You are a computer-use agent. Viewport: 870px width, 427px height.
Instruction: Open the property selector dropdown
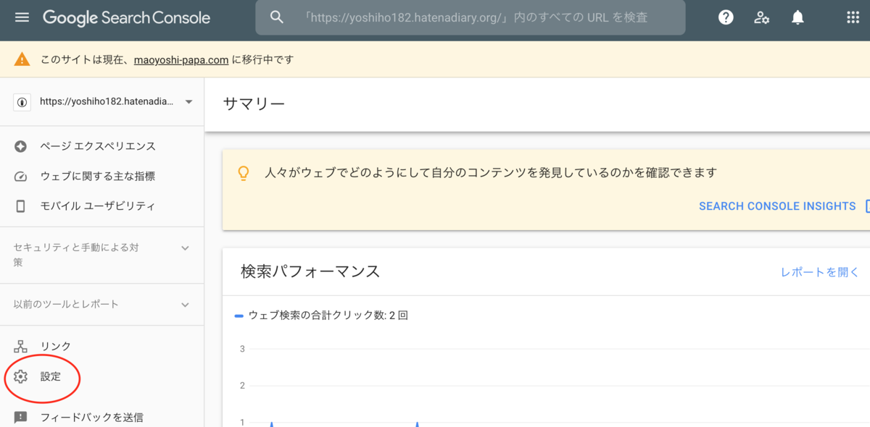tap(188, 102)
